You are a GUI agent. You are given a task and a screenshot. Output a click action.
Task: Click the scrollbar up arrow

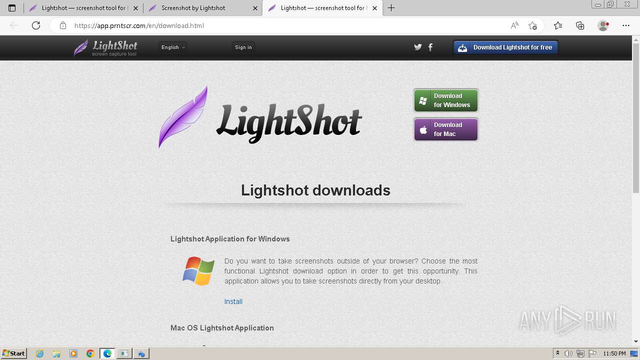tap(636, 39)
